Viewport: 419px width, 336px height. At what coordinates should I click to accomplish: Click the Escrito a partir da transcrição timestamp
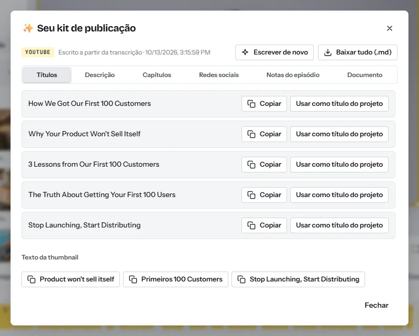point(135,52)
